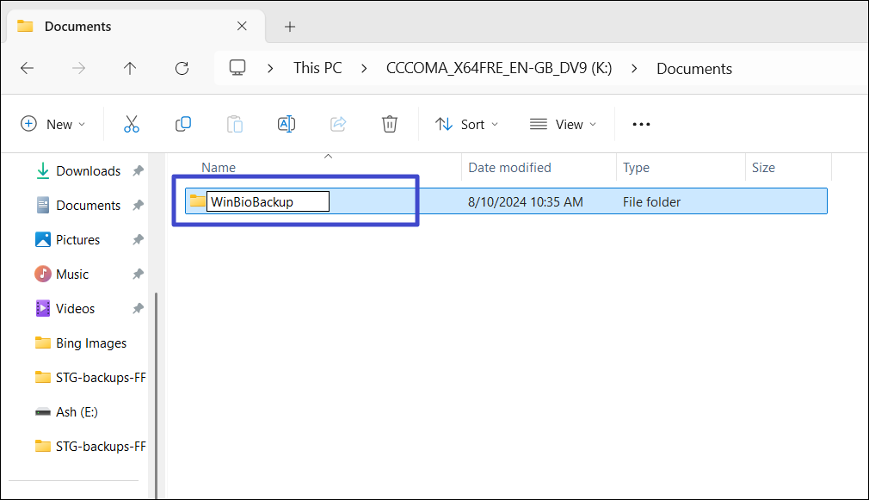Add a new tab with plus button
Image resolution: width=869 pixels, height=500 pixels.
(x=290, y=27)
